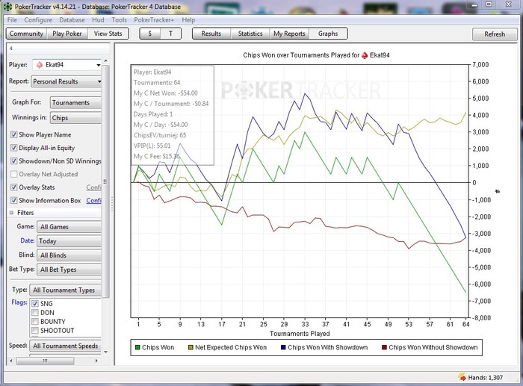
Task: Open Winnings in dropdown set to Chips
Action: (x=75, y=118)
